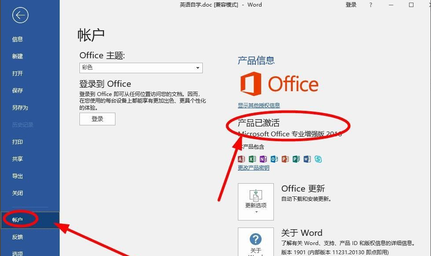
Task: Click the PowerPoint app icon
Action: [285, 159]
